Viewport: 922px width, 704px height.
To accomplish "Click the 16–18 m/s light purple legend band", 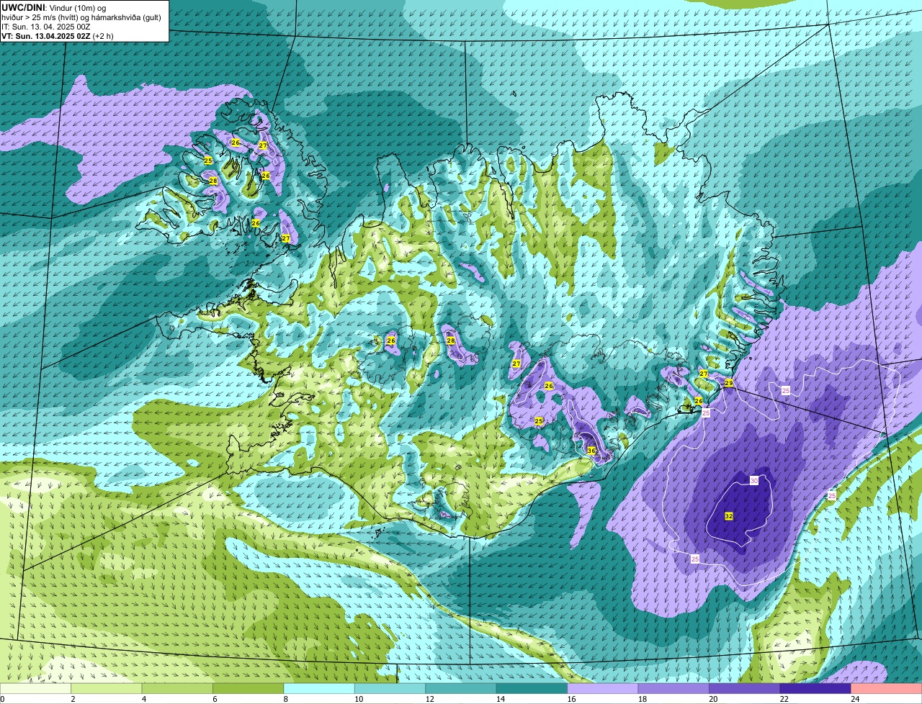I will (x=604, y=688).
